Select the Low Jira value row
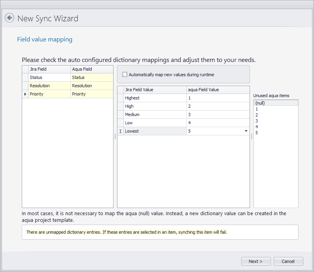The image size is (314, 272). click(154, 123)
